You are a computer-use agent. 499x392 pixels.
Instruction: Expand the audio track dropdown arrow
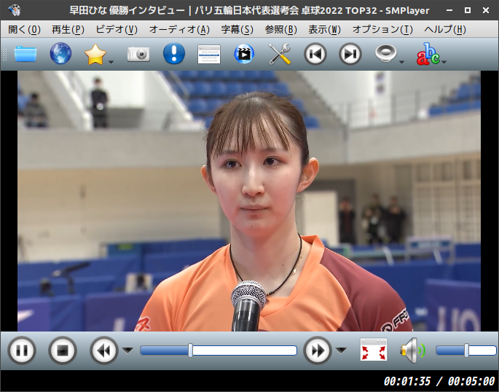pyautogui.click(x=401, y=62)
